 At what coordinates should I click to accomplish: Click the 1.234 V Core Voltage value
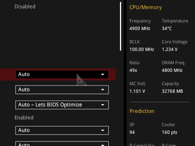coord(169,49)
